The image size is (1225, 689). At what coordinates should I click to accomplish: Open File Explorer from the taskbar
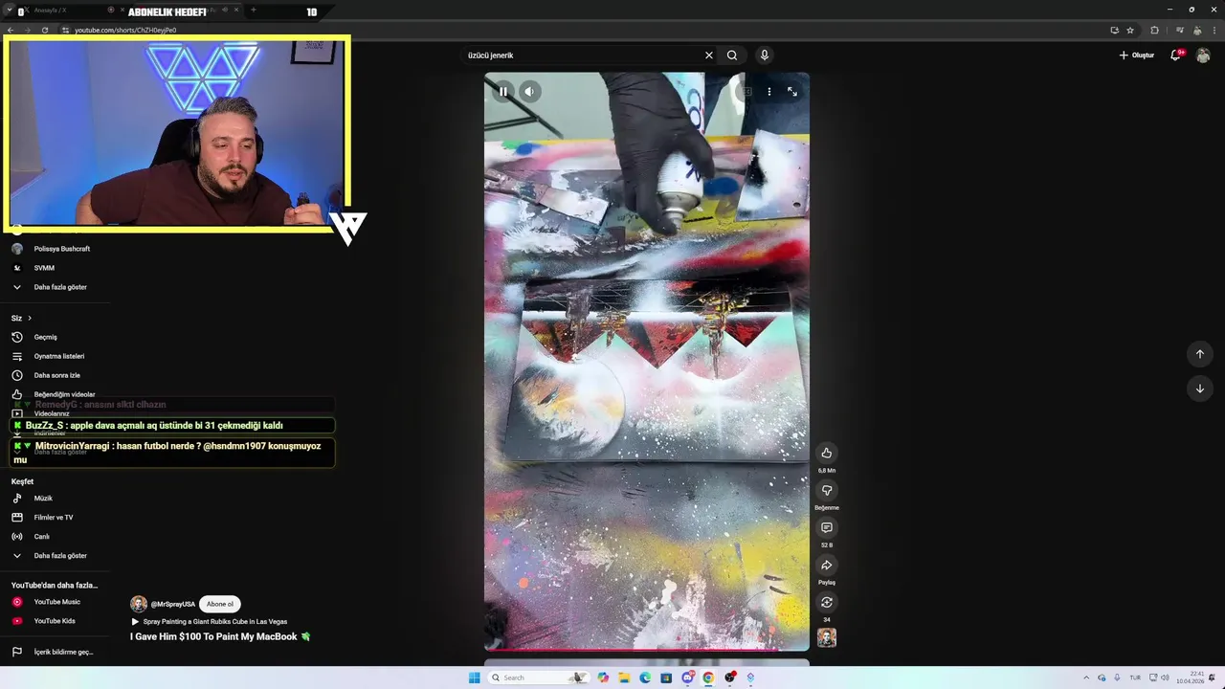coord(624,678)
